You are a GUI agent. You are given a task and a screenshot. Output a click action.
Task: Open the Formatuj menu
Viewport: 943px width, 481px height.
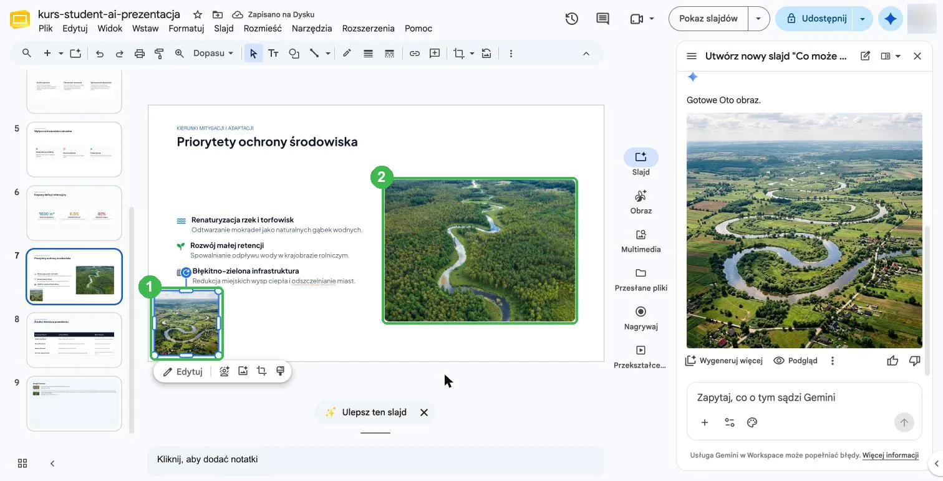(x=186, y=28)
